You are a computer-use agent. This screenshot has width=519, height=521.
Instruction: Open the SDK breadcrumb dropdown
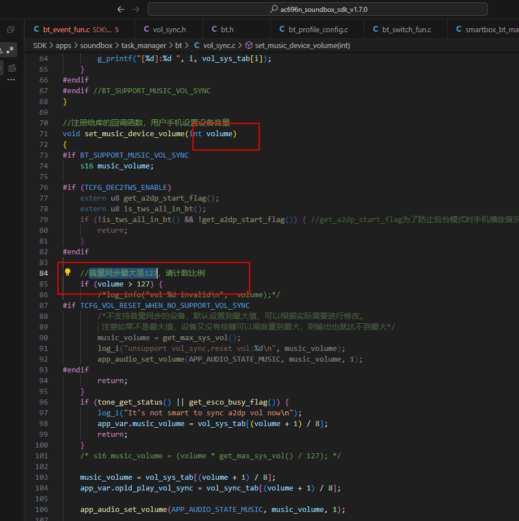tap(40, 46)
